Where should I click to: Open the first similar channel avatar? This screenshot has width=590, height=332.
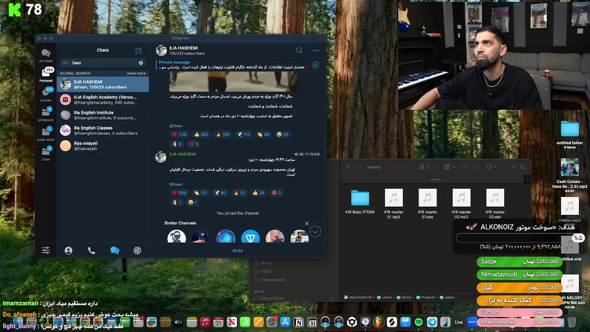[177, 237]
